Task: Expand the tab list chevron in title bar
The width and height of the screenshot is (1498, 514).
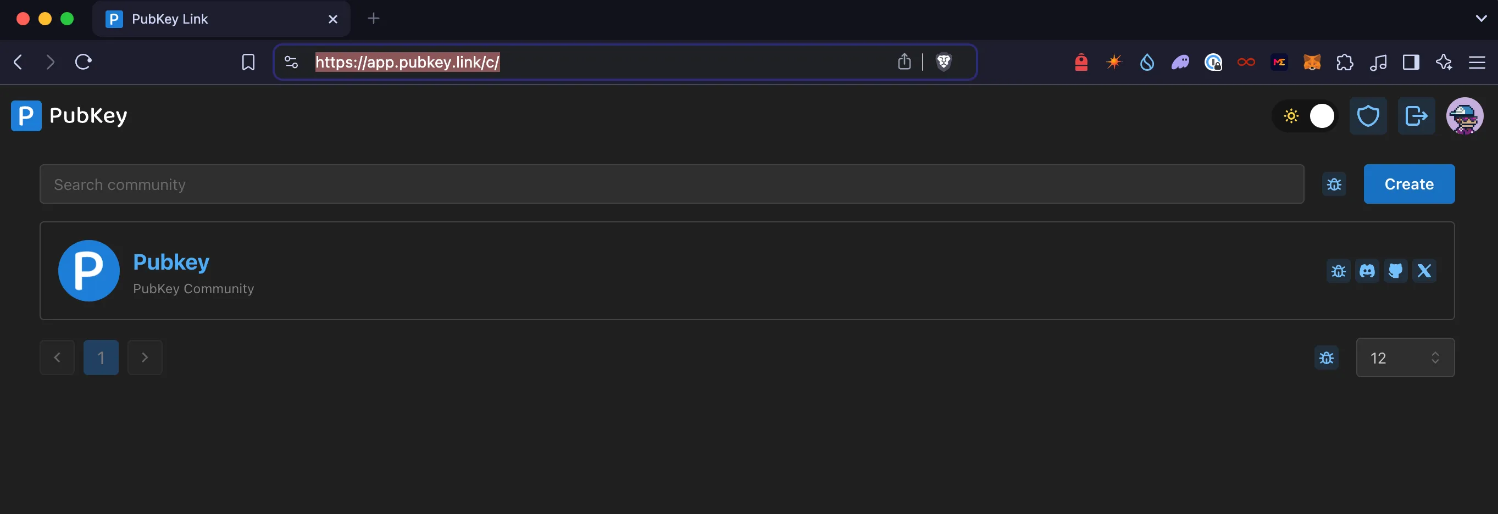Action: click(x=1481, y=19)
